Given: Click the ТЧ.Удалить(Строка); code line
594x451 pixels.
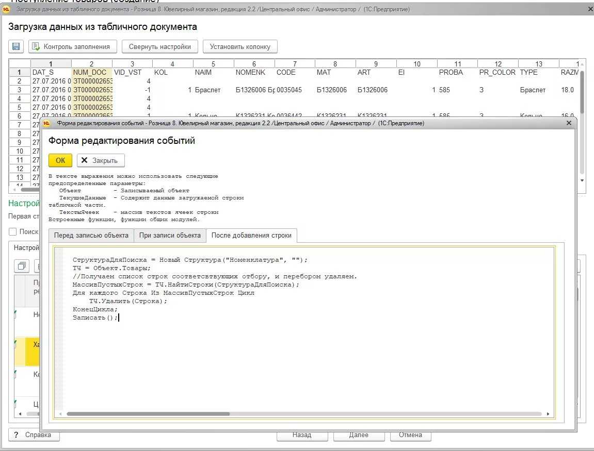Looking at the screenshot, I should 128,301.
